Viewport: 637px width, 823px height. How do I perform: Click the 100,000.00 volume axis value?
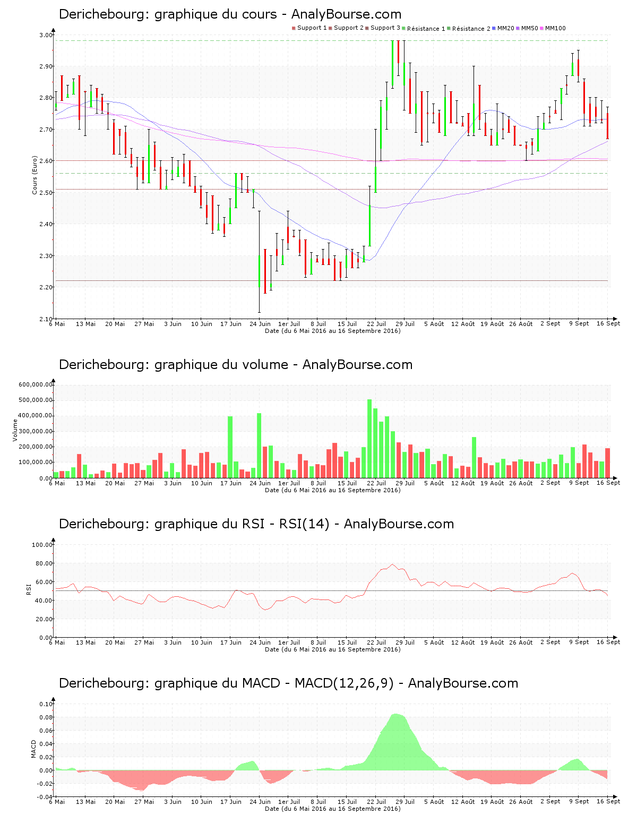point(36,462)
